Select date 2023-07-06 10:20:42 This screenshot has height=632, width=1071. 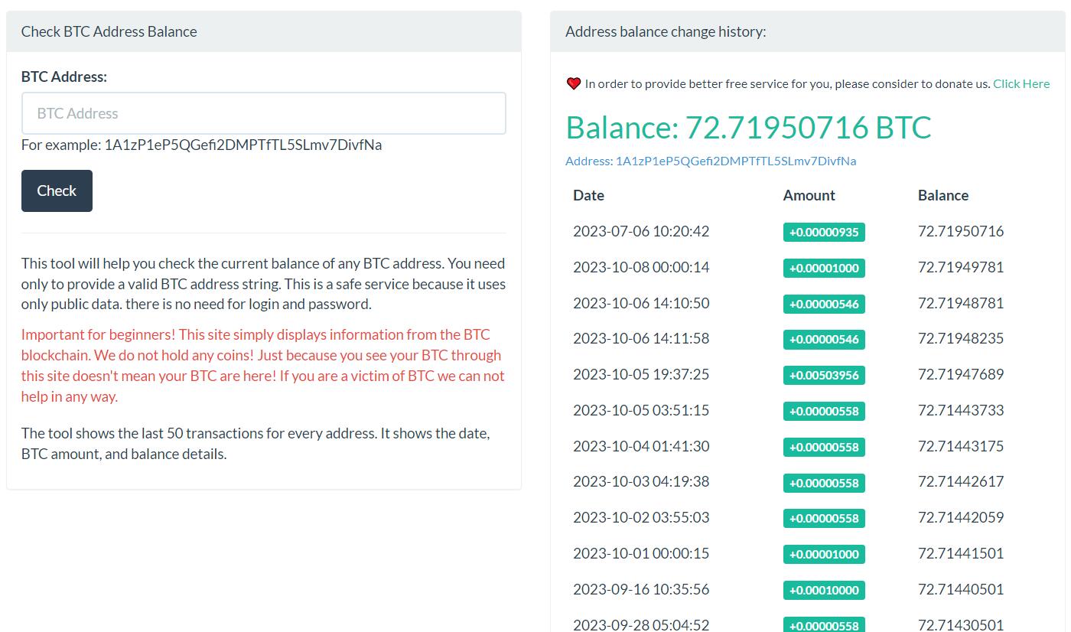coord(641,231)
